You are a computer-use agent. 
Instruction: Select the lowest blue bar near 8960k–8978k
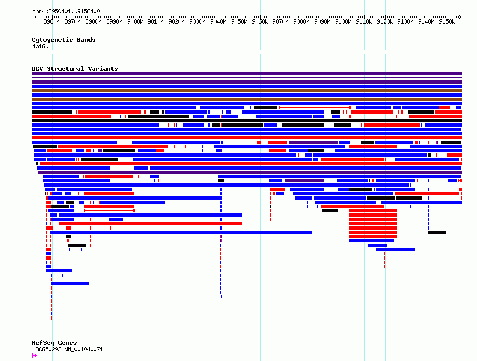pos(70,284)
